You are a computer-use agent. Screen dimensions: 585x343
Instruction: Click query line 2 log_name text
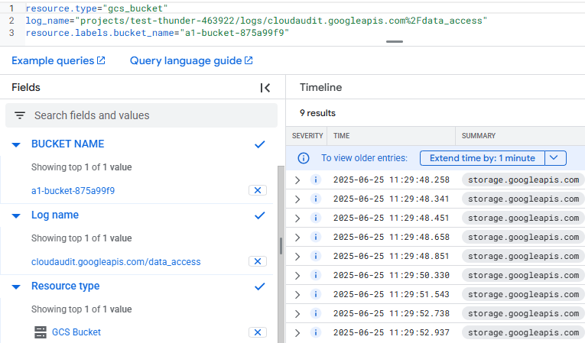(256, 21)
